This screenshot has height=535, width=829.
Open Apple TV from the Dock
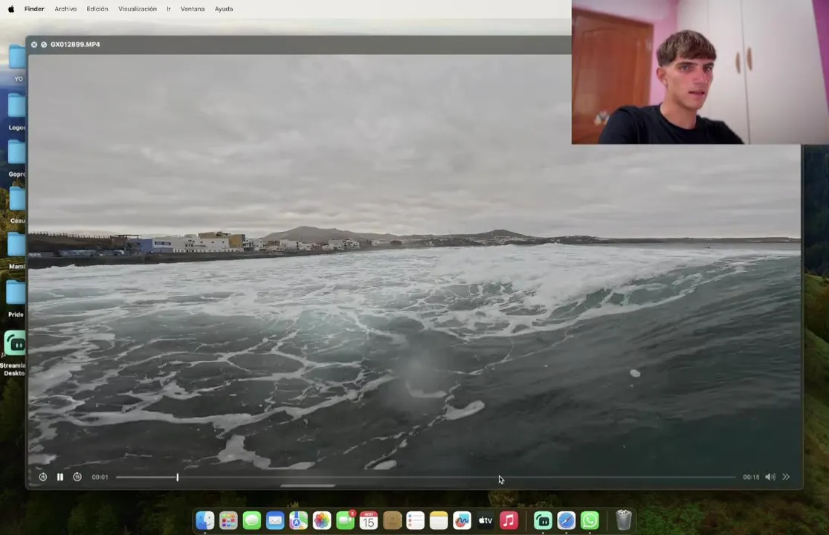coord(486,521)
